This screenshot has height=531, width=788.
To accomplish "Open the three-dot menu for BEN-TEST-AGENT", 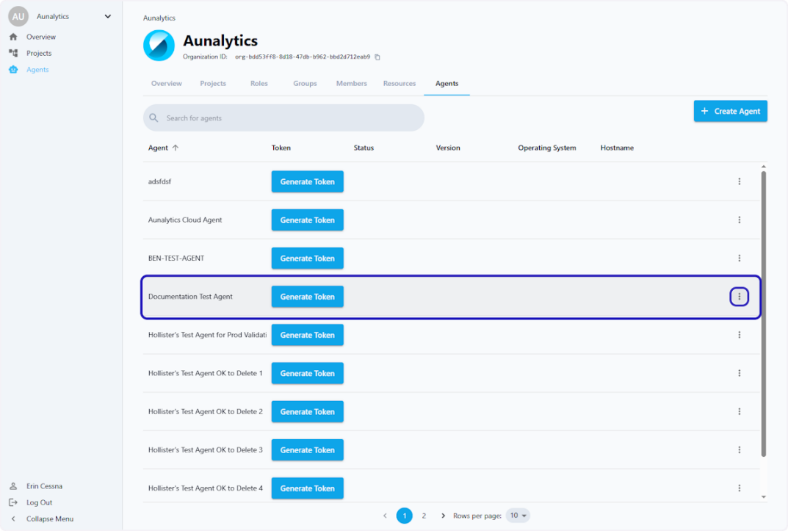I will [740, 259].
